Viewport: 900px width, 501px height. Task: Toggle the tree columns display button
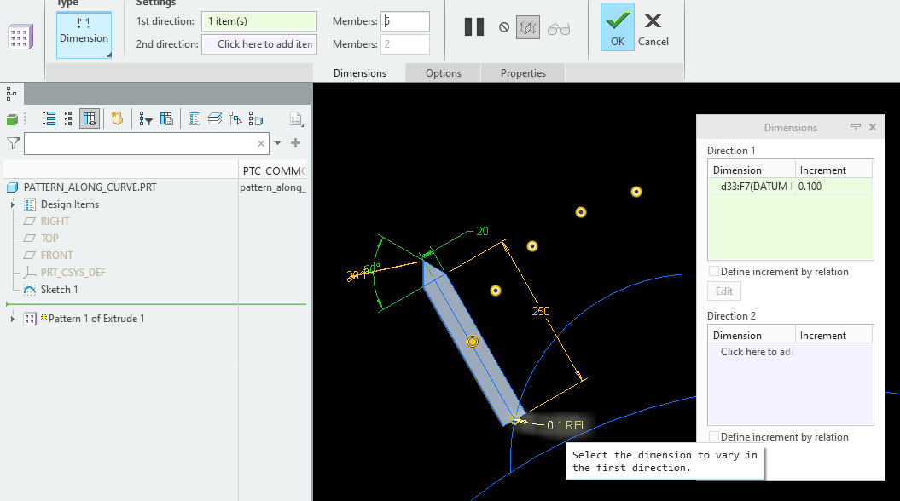click(89, 118)
